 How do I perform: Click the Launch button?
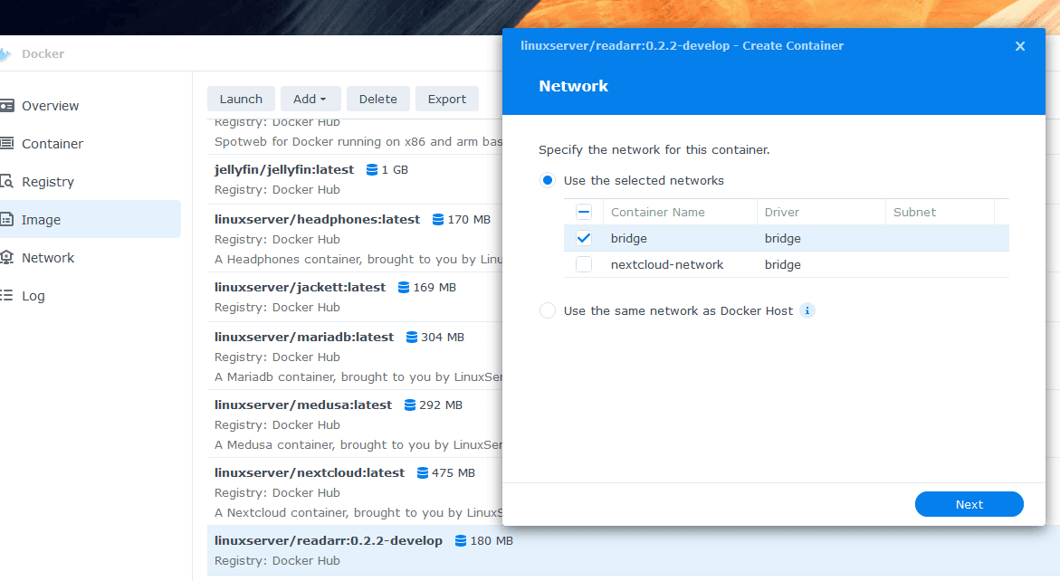tap(241, 99)
